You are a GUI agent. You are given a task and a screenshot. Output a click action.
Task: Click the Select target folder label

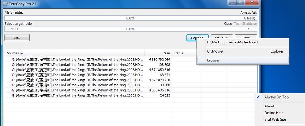pyautogui.click(x=19, y=24)
